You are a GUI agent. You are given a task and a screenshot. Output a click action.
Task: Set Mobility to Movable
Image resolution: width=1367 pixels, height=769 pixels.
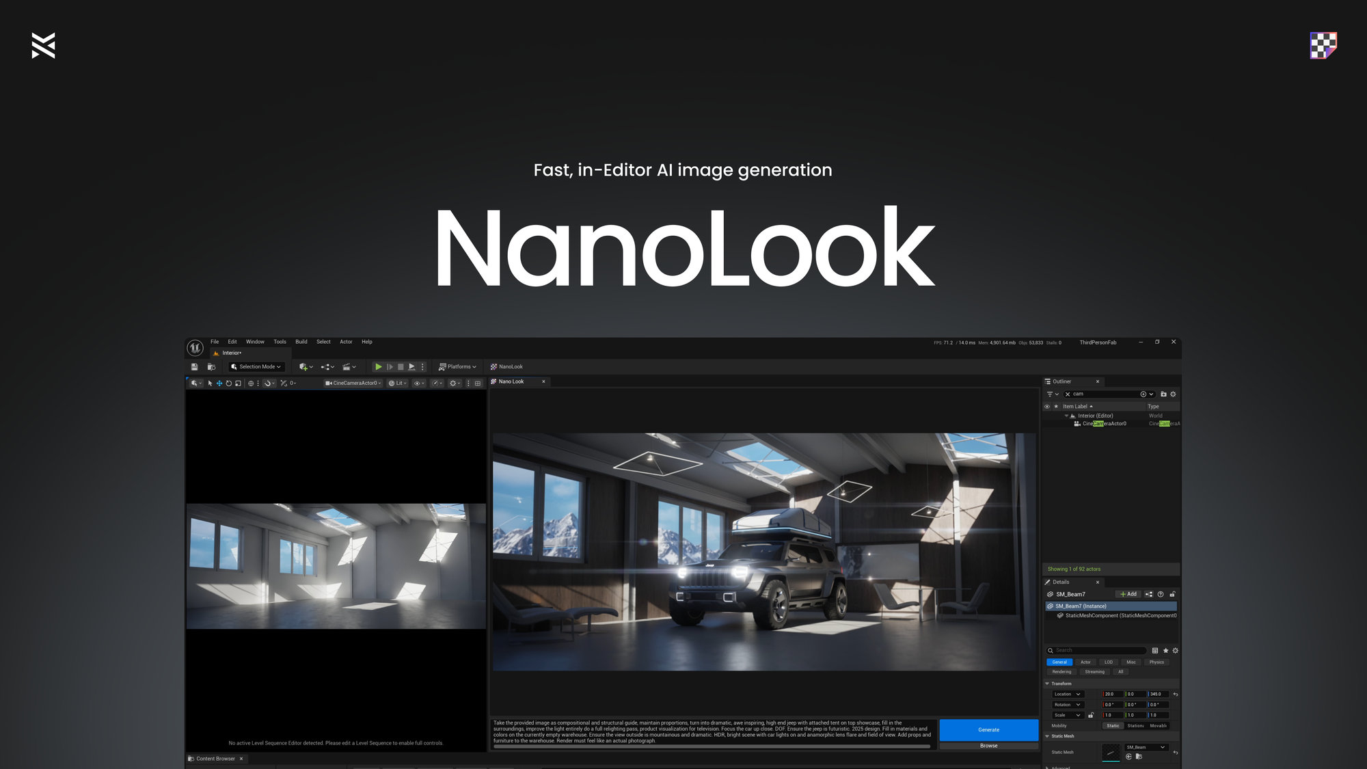(x=1158, y=726)
